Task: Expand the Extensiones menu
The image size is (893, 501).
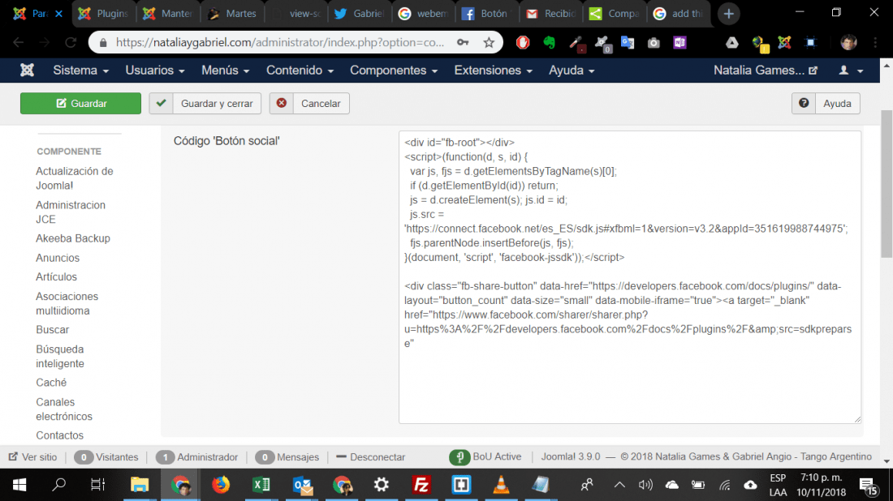Action: tap(494, 71)
